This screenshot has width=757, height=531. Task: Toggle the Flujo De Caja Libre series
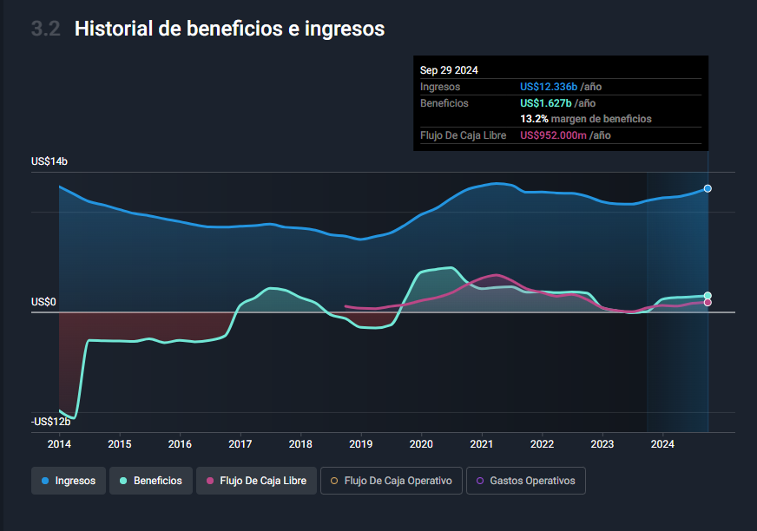(x=256, y=481)
